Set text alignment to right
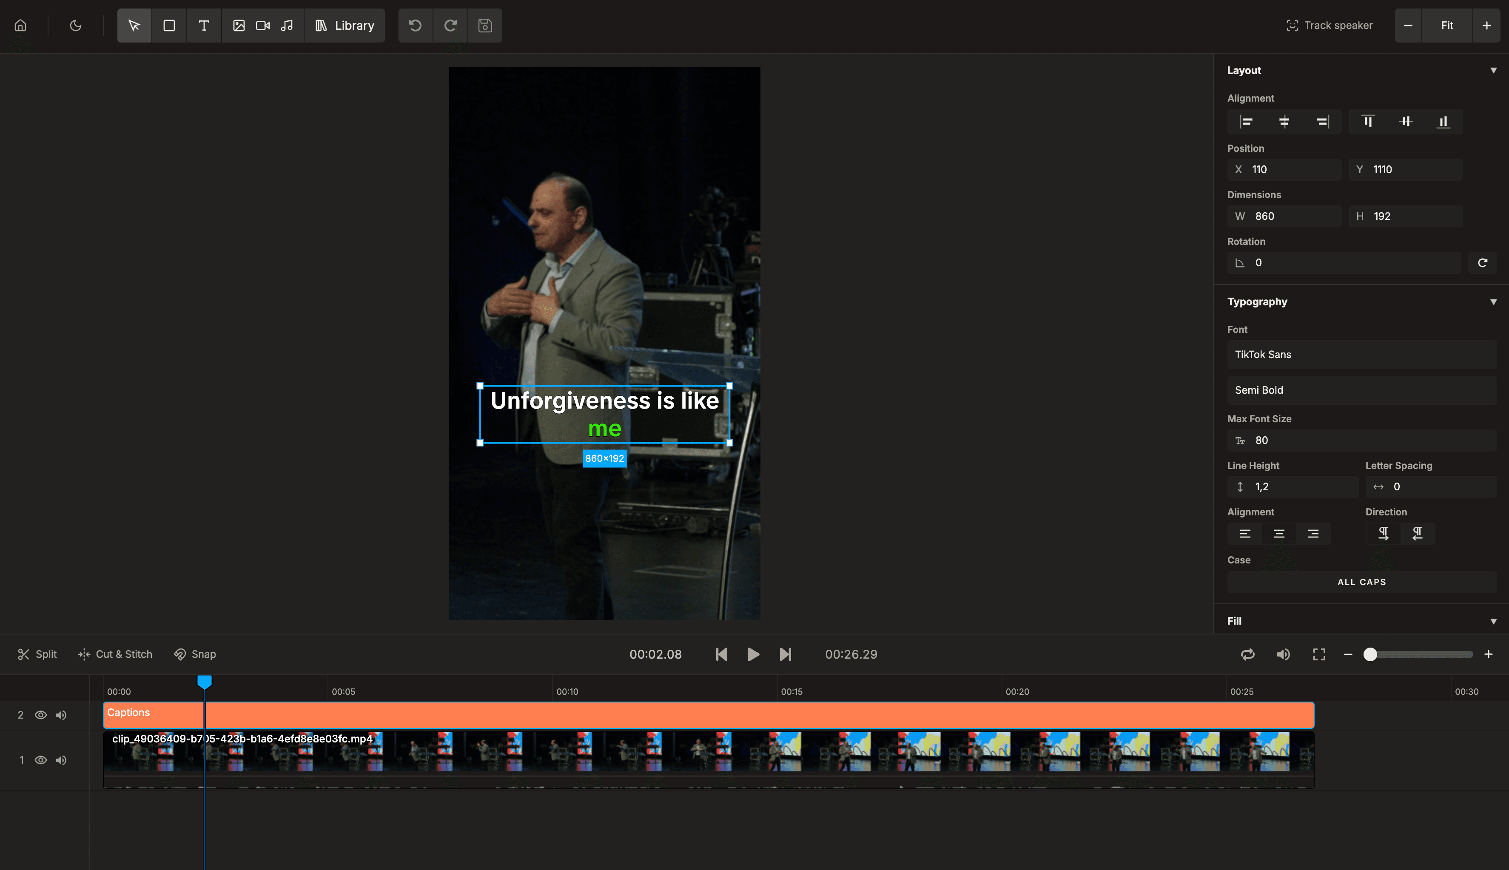Viewport: 1509px width, 870px height. click(x=1313, y=534)
